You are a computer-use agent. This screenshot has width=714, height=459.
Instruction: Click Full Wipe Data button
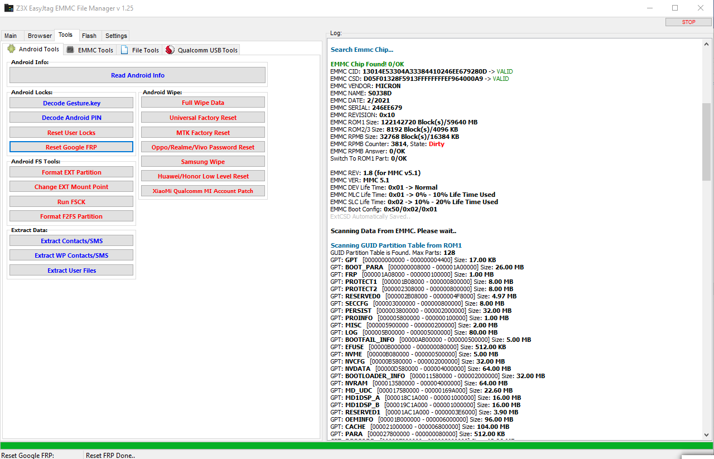[203, 103]
